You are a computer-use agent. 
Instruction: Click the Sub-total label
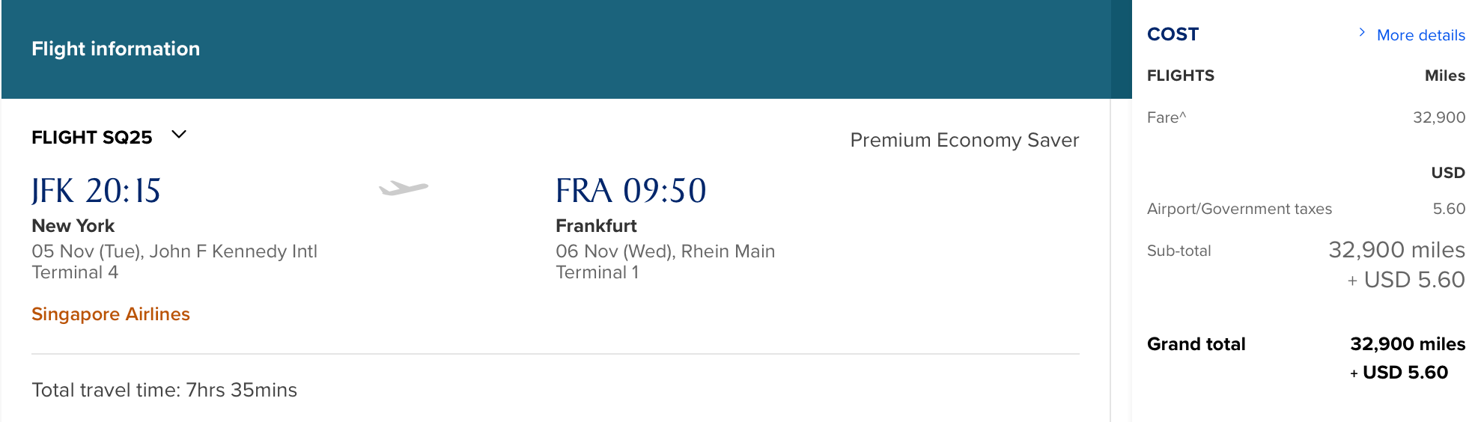tap(1179, 251)
